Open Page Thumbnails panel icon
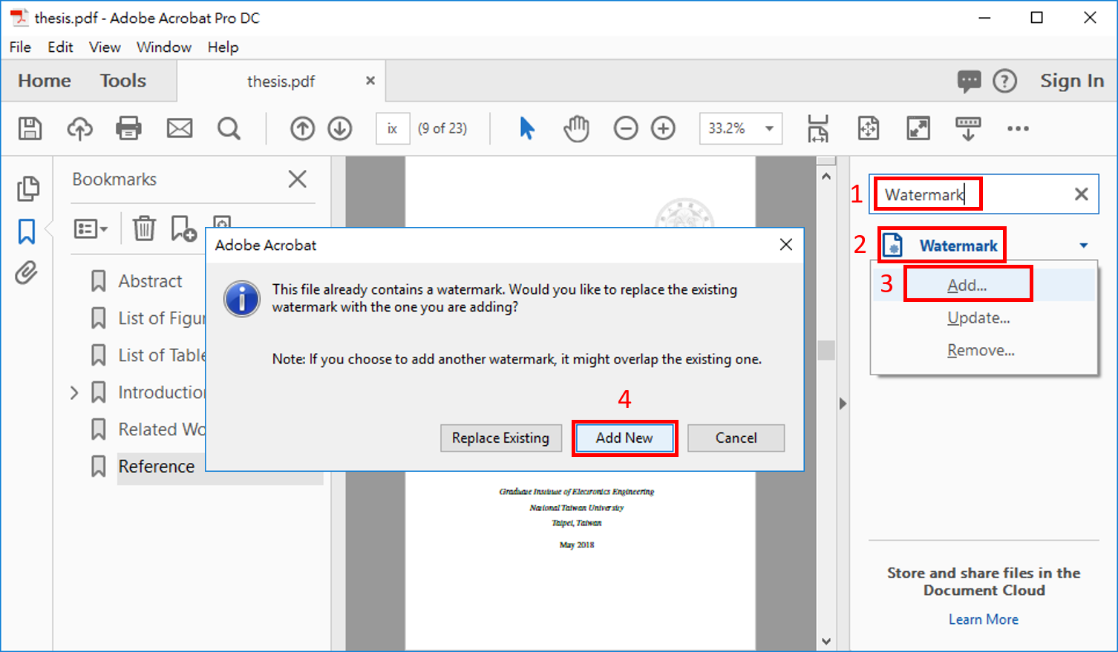The height and width of the screenshot is (652, 1118). coord(27,189)
